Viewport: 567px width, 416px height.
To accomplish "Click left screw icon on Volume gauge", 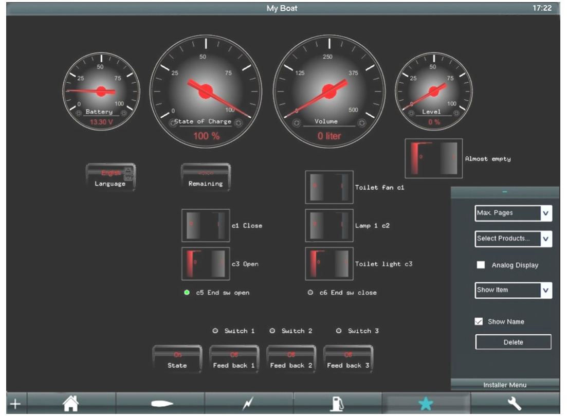I will click(x=297, y=123).
